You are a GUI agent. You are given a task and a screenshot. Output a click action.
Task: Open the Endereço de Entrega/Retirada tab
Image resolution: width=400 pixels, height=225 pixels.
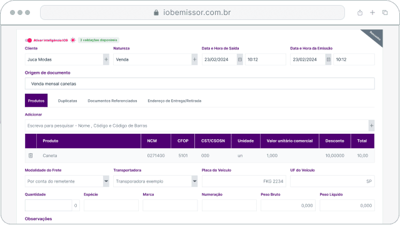pyautogui.click(x=174, y=101)
